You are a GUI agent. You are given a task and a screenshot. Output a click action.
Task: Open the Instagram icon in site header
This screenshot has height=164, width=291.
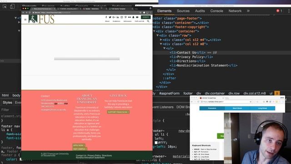[x=121, y=17]
